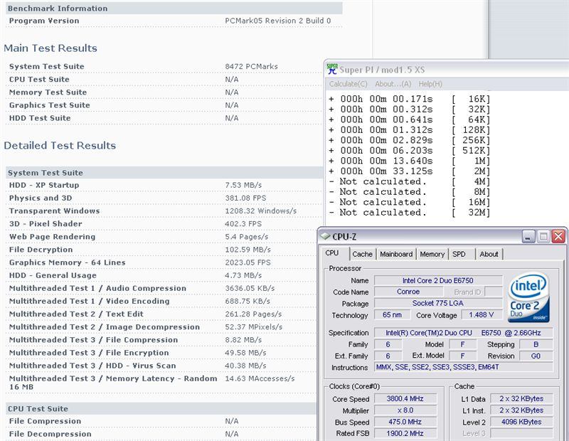Click the Package field Socket 775 LGA
Viewport: 569px width, 441px height.
point(438,303)
